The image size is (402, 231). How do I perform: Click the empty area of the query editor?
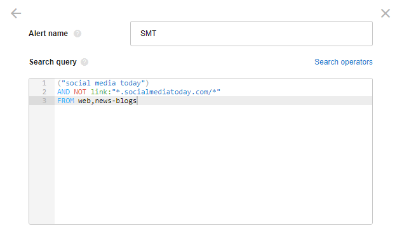(213, 165)
